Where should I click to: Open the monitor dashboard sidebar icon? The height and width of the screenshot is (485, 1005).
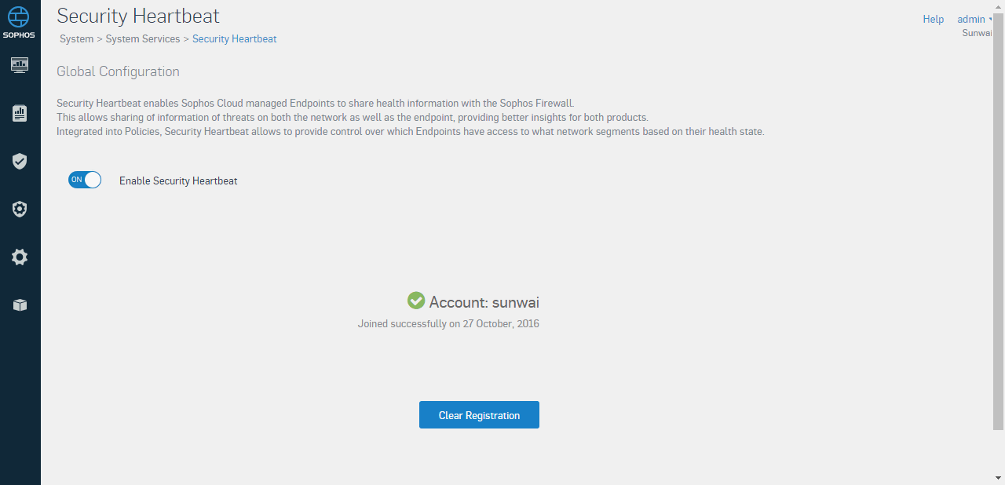click(x=20, y=65)
